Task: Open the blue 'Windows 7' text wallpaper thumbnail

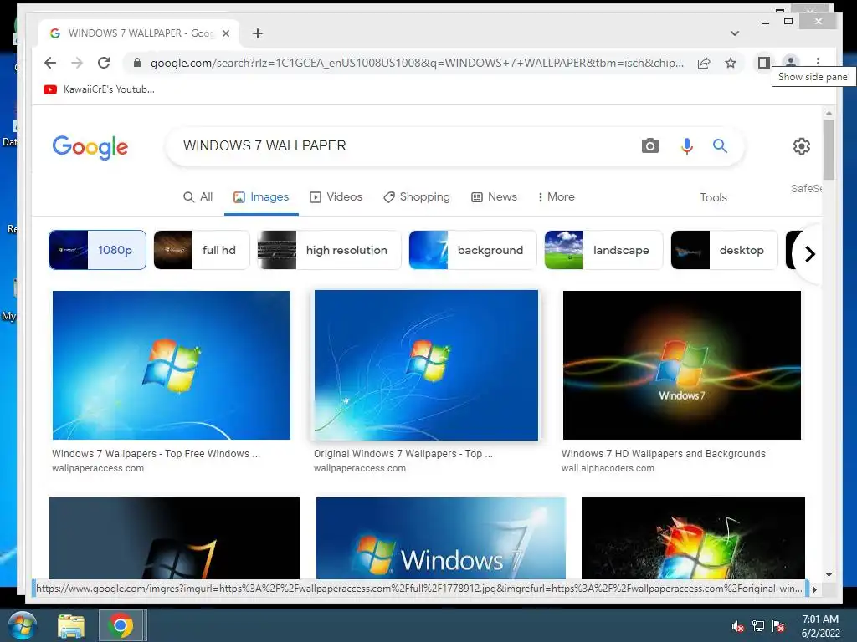Action: [x=440, y=538]
